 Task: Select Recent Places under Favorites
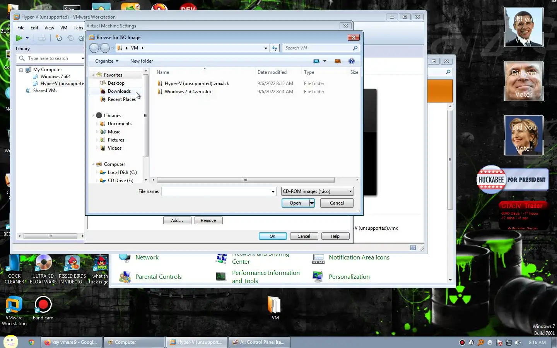(x=121, y=99)
